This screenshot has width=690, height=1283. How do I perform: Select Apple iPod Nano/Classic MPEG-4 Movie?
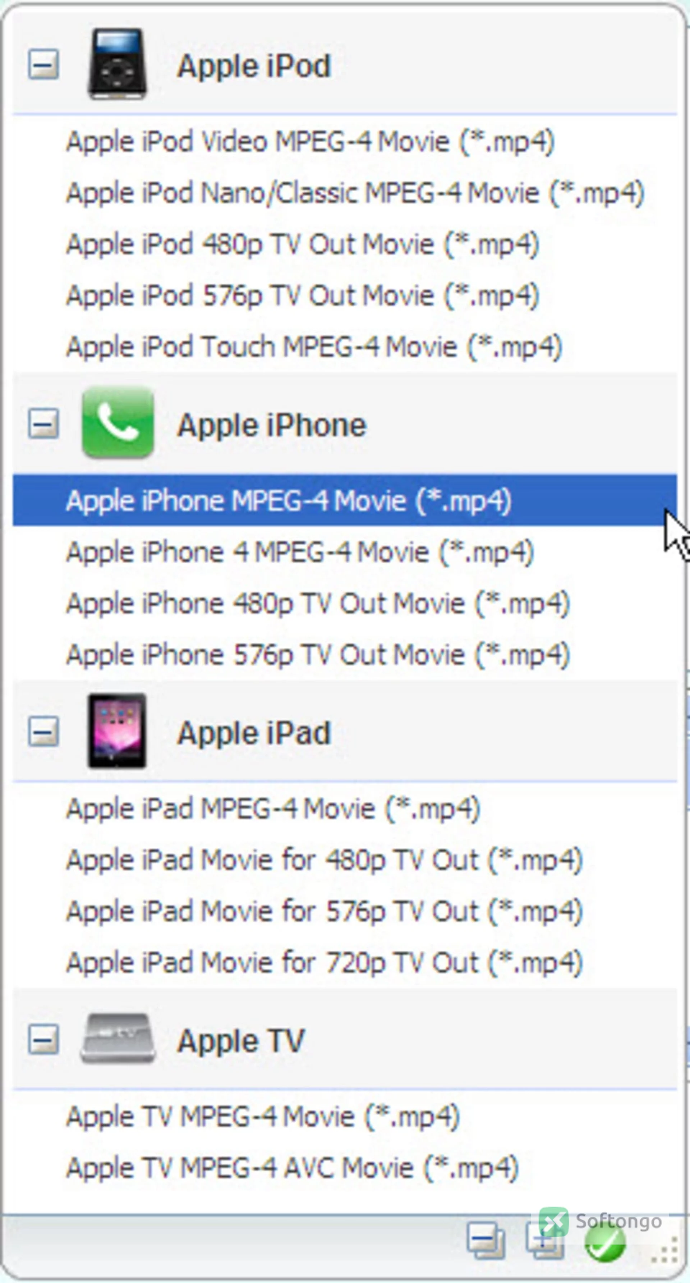345,193
